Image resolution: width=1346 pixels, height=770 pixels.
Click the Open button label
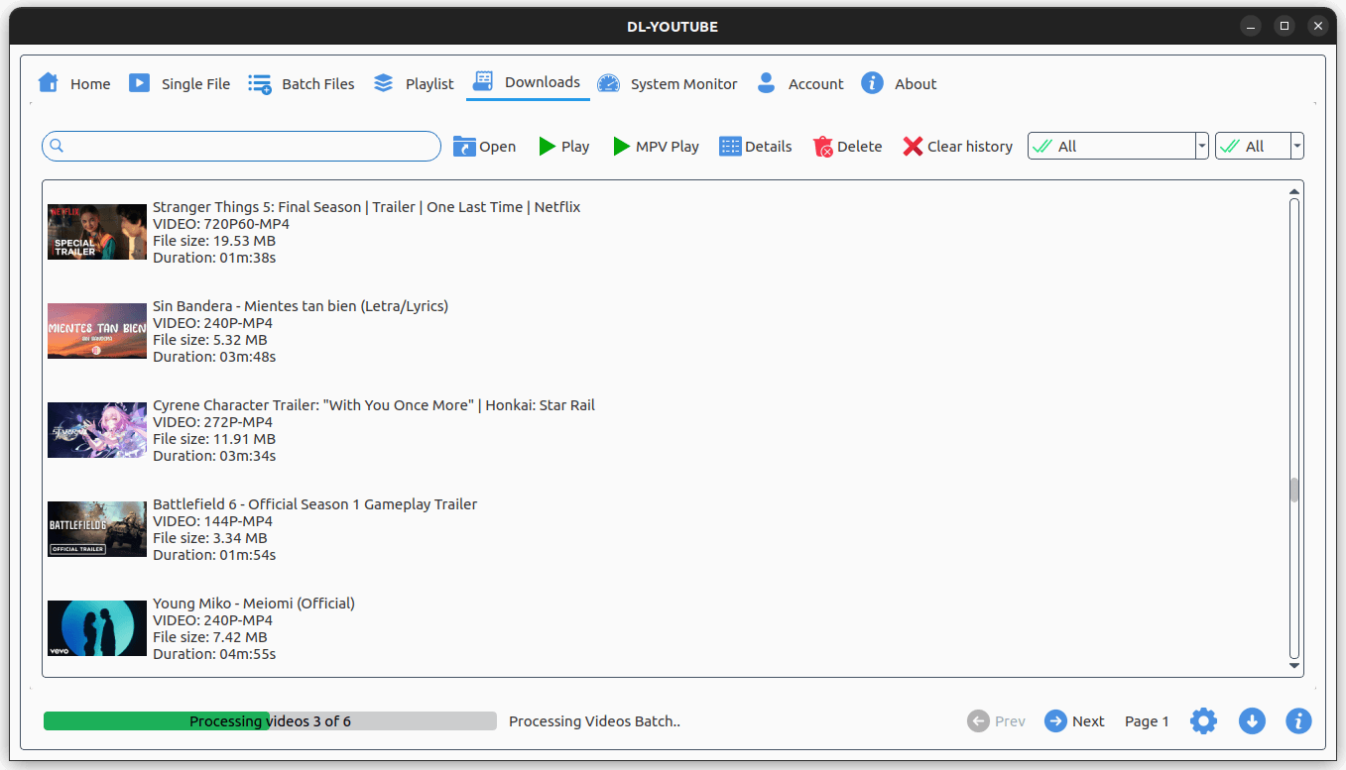click(x=498, y=147)
